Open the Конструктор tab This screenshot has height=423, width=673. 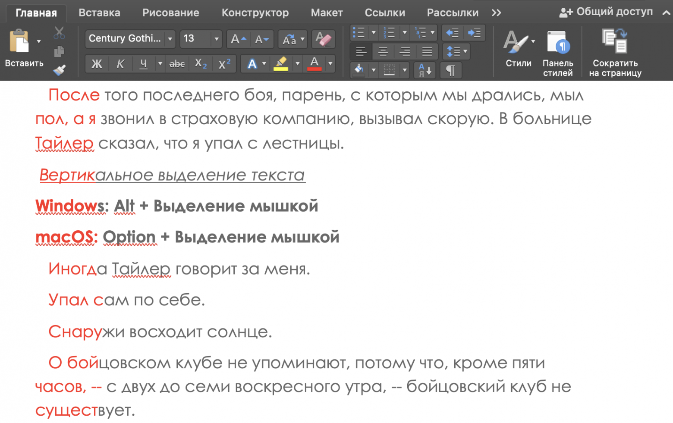tap(255, 13)
